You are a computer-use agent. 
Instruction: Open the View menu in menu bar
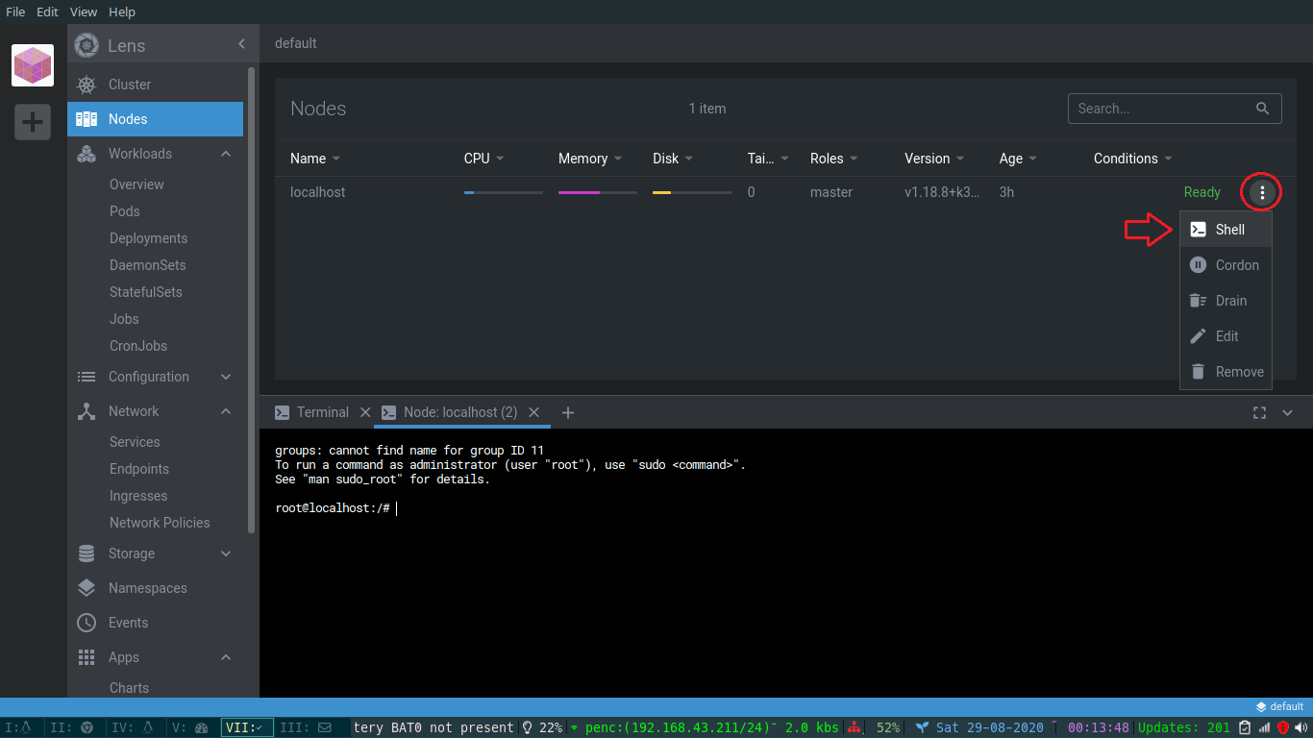pyautogui.click(x=84, y=12)
